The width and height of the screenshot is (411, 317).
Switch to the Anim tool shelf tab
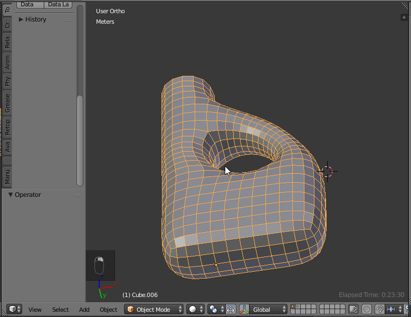coord(7,62)
